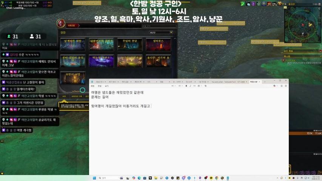Open Notepad icon at taskbar end

coord(228,178)
